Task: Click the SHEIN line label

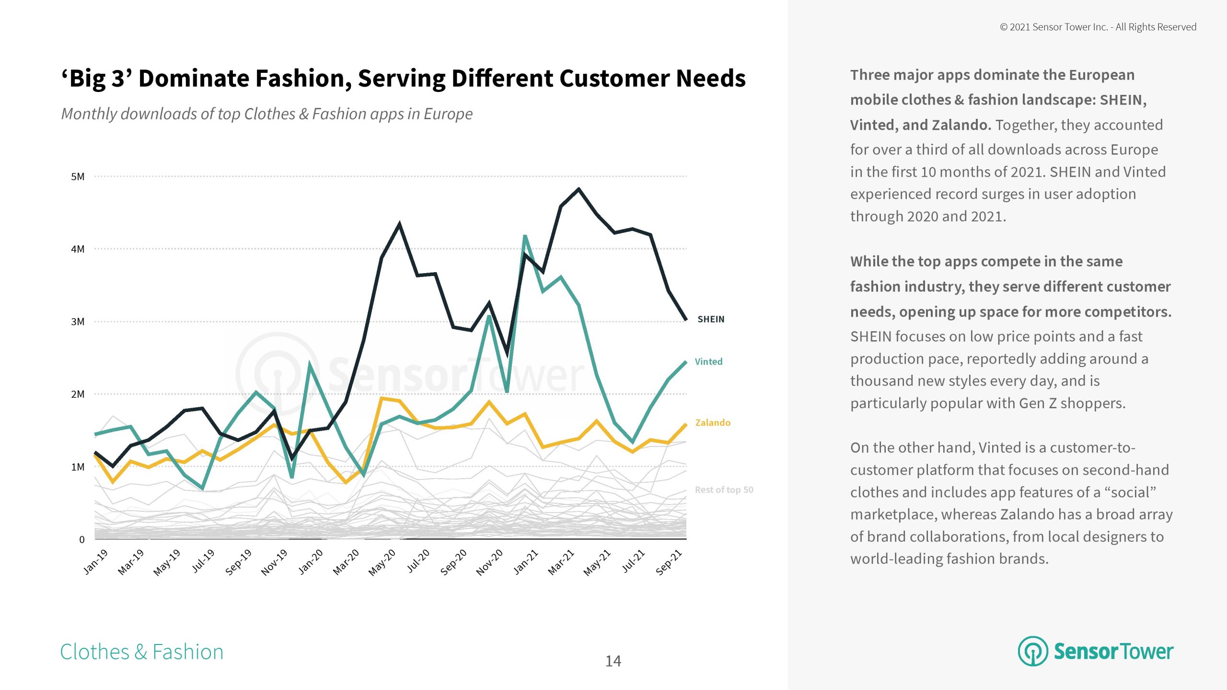Action: coord(711,319)
